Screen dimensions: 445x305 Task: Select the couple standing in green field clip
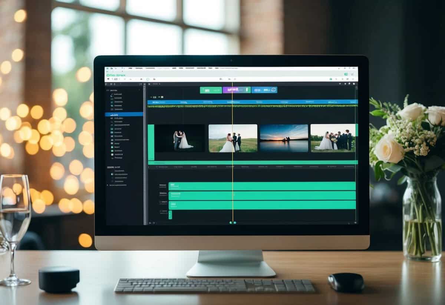[233, 138]
